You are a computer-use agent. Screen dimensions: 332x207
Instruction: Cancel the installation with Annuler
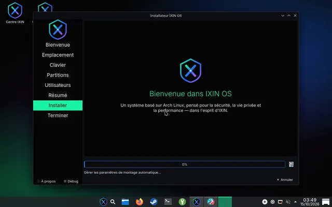(x=285, y=180)
